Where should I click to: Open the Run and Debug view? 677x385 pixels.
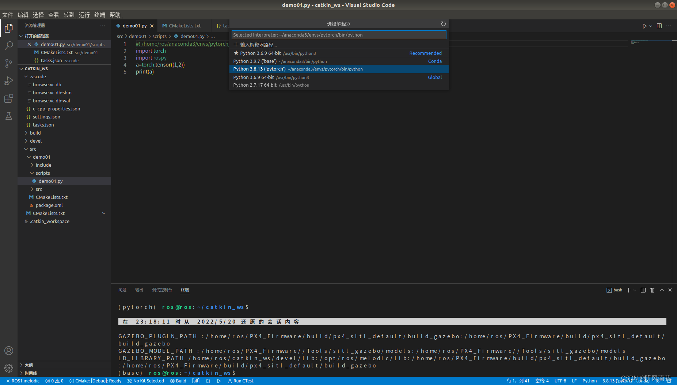pos(8,80)
